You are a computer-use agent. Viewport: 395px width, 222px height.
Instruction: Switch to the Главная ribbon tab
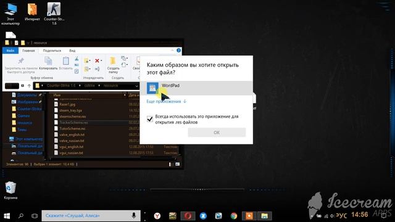28,51
